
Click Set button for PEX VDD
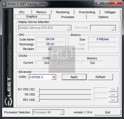pos(113,100)
